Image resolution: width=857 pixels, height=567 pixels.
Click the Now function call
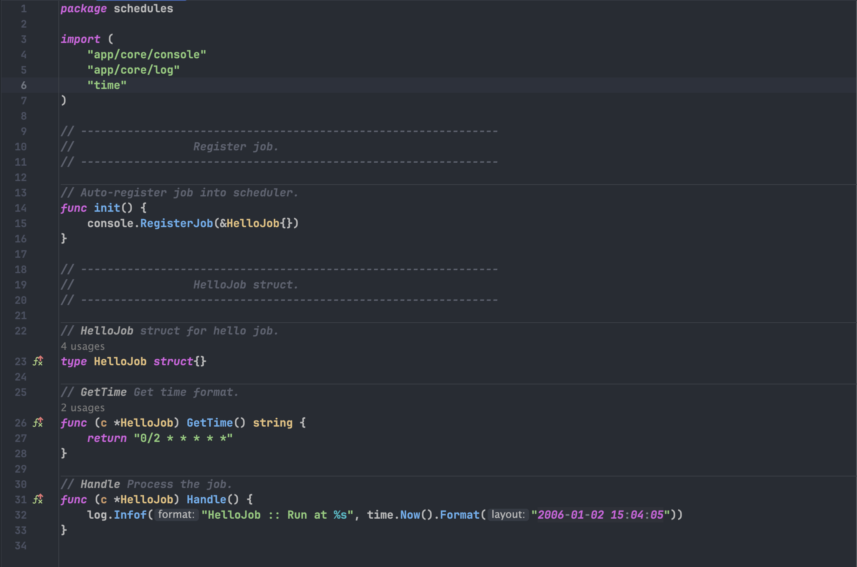(410, 515)
